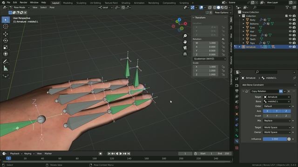Switch perspective/orthographic grid icon
This screenshot has width=298, height=167.
[185, 54]
